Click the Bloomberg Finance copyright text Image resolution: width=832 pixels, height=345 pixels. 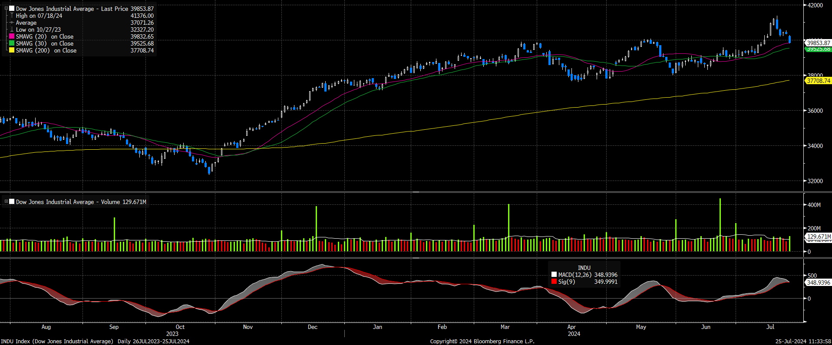coord(482,342)
